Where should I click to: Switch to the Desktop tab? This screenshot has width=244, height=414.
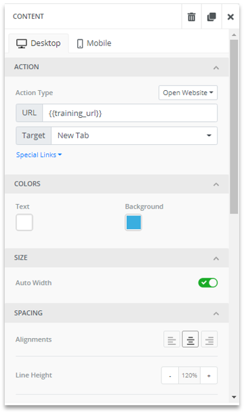click(39, 43)
